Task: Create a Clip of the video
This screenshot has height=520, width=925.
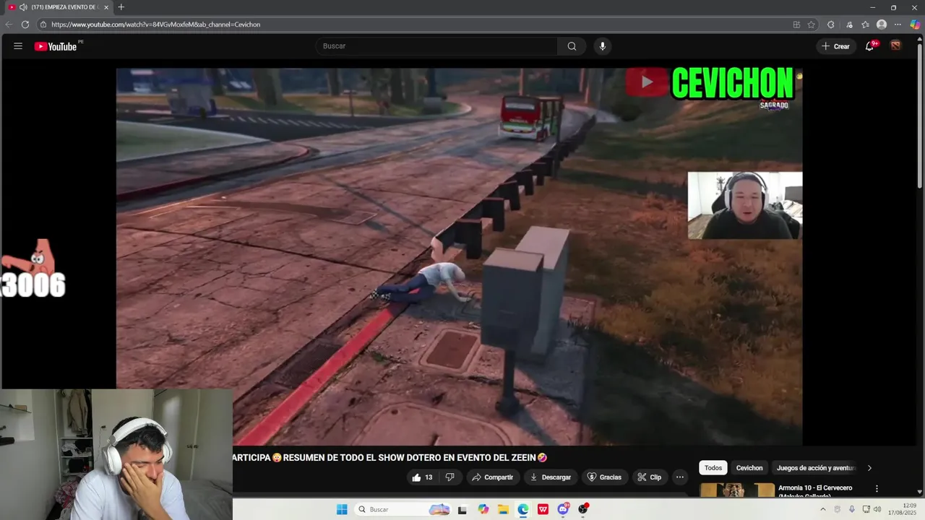Action: click(x=650, y=477)
